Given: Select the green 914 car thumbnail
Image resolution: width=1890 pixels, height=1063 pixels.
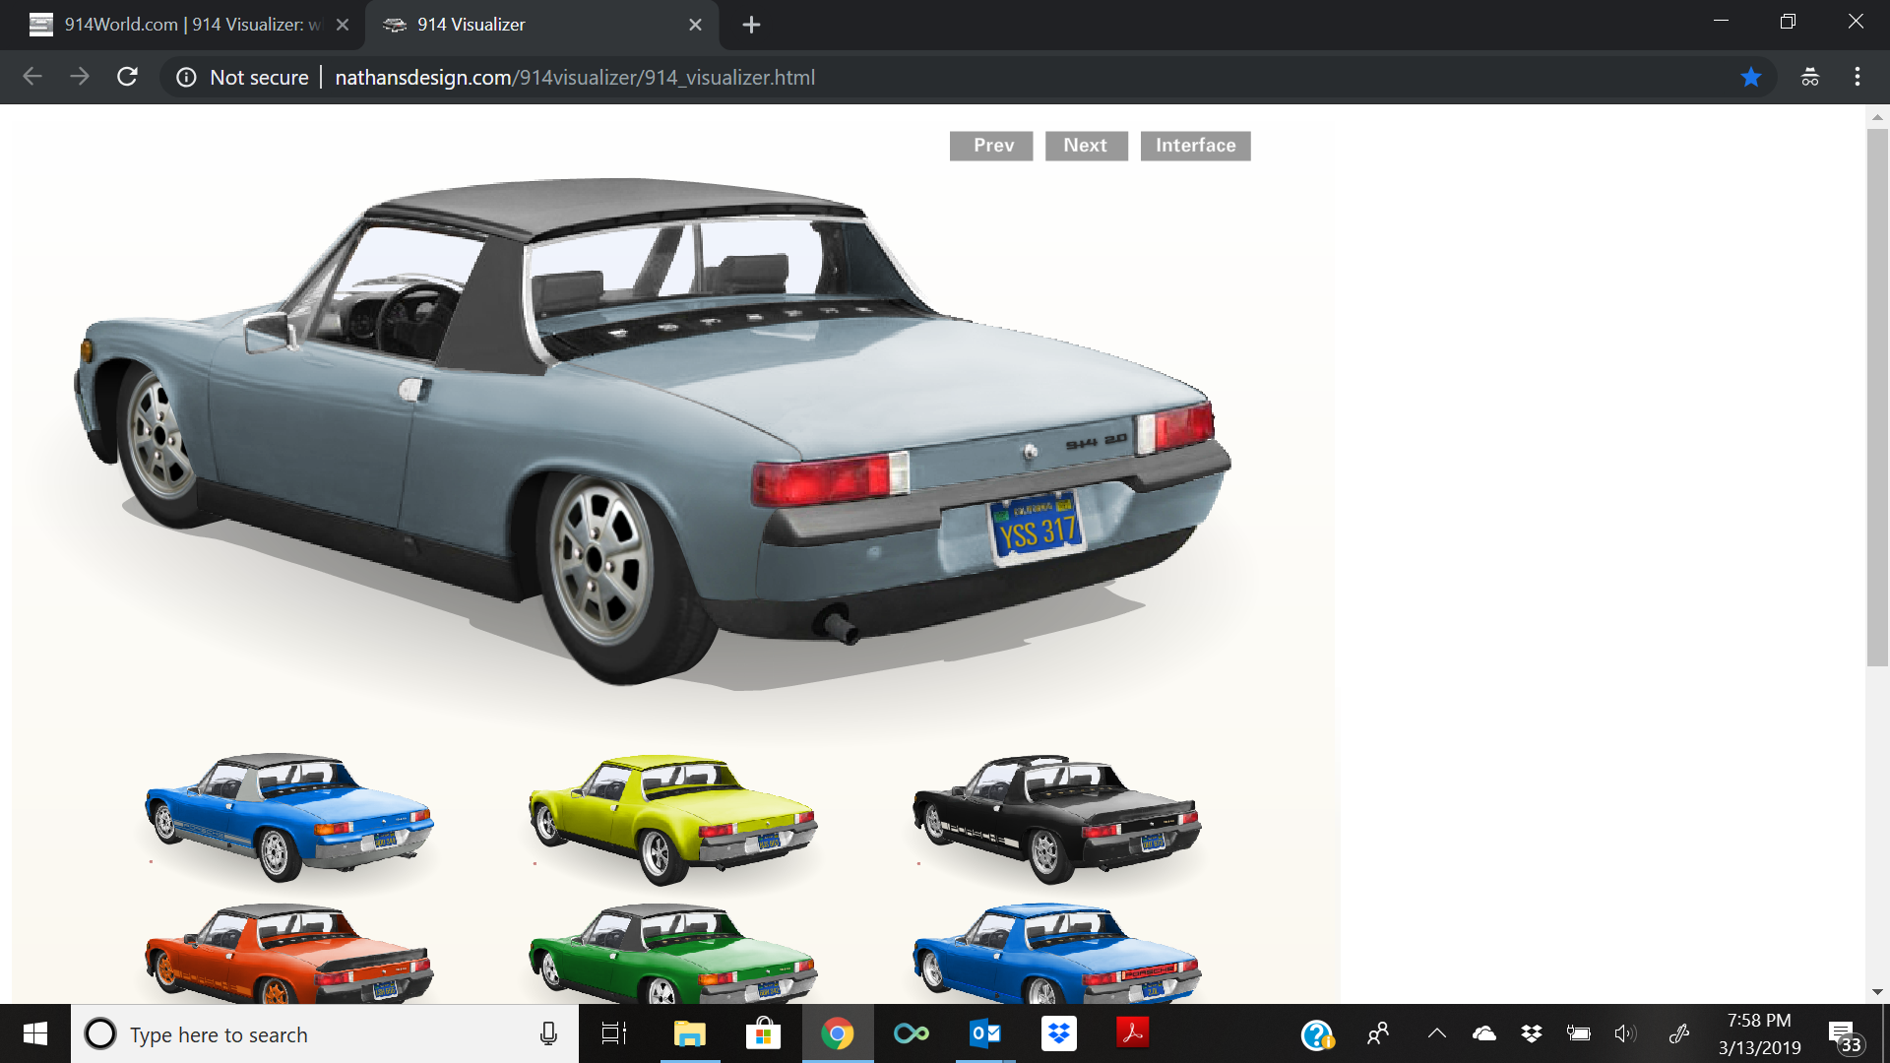Looking at the screenshot, I should (x=673, y=953).
